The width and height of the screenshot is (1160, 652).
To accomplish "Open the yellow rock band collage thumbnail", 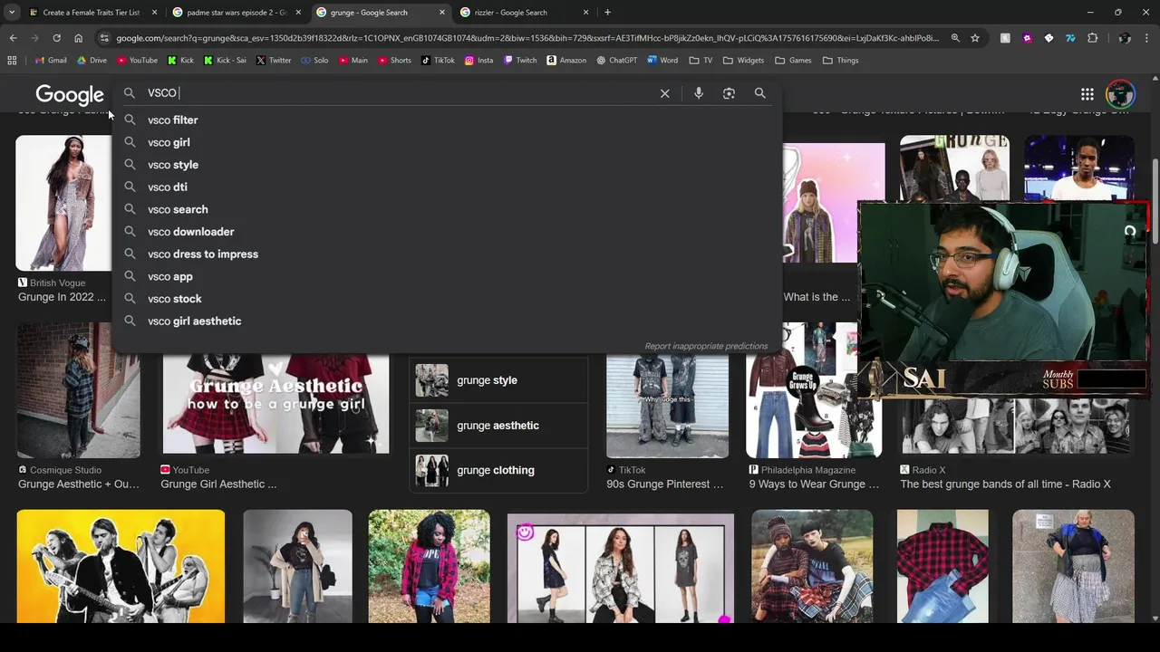I will pos(121,566).
